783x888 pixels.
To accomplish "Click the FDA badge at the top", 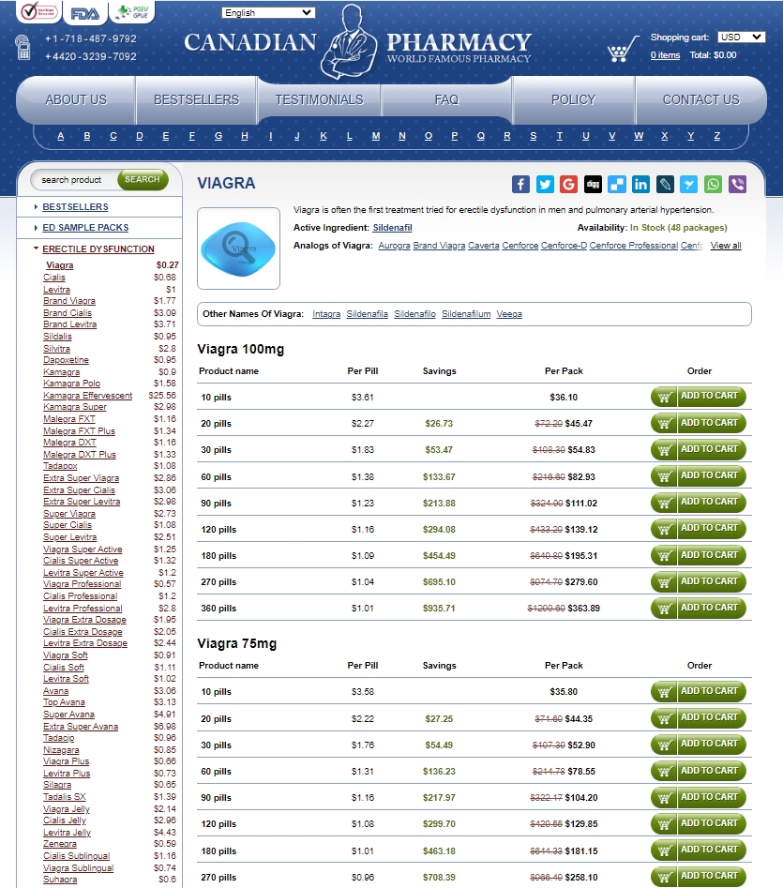I will pos(79,13).
